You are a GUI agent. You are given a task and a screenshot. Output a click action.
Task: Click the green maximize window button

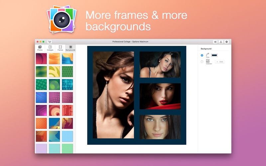click(x=44, y=42)
